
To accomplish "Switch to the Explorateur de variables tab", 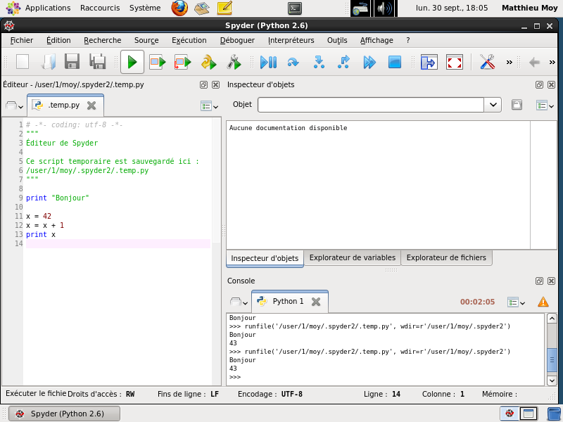I will point(353,257).
